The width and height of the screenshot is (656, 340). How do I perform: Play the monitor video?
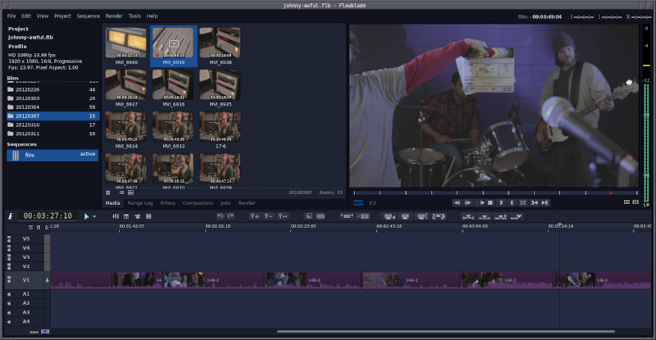tap(482, 203)
